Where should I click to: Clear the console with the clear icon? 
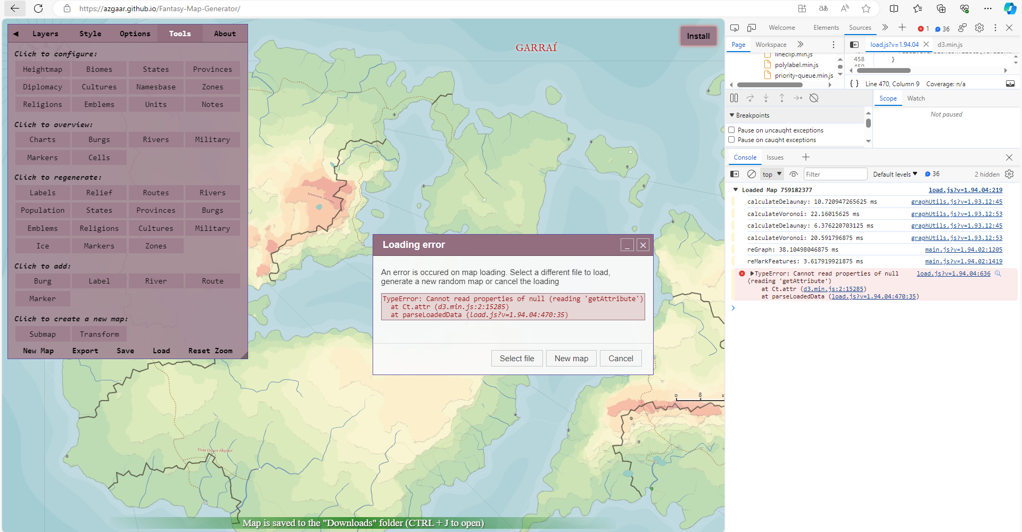(752, 174)
